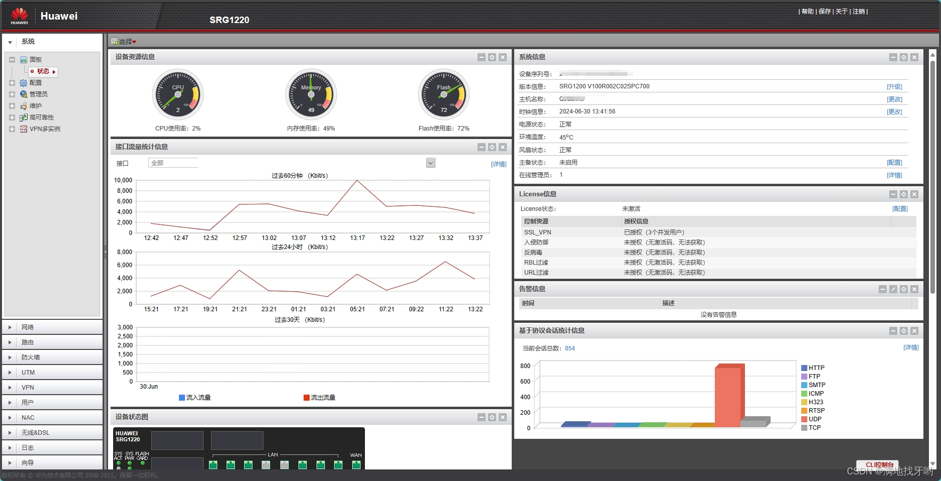
Task: Click the VPN多实例 grid icon
Action: [x=23, y=129]
